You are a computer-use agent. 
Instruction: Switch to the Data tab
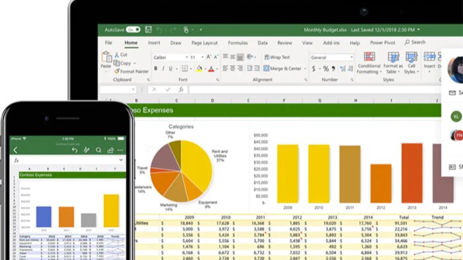[x=263, y=43]
